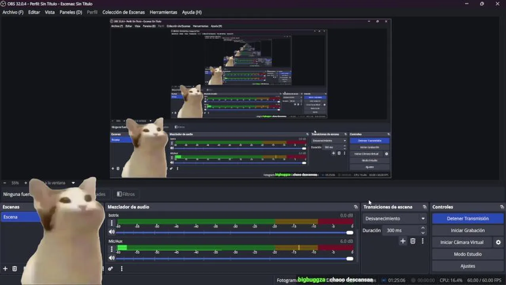Screen dimensions: 506x285
Task: Open the Ayuda menu
Action: pyautogui.click(x=192, y=12)
